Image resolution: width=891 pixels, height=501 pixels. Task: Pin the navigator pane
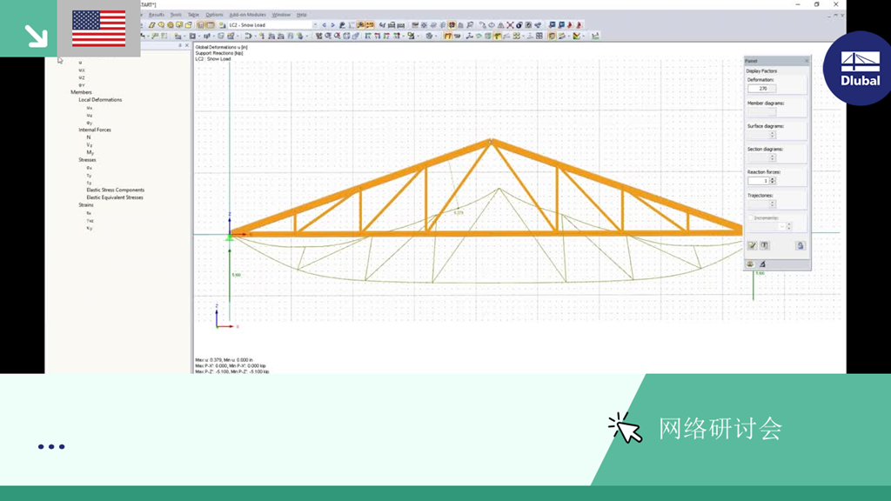coord(180,45)
